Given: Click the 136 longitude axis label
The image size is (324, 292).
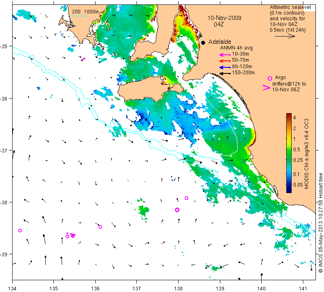Looking at the screenshot, I should [x=95, y=288].
